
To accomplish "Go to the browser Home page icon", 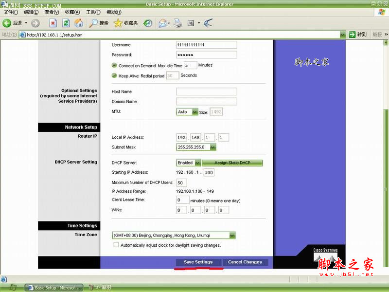I will (79, 23).
